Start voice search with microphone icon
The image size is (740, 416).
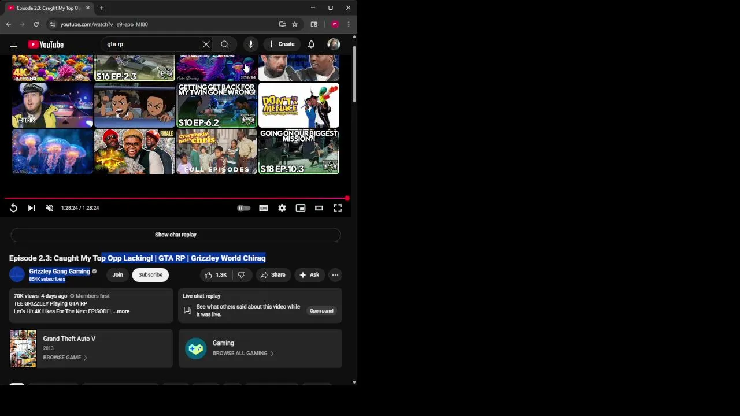point(251,44)
